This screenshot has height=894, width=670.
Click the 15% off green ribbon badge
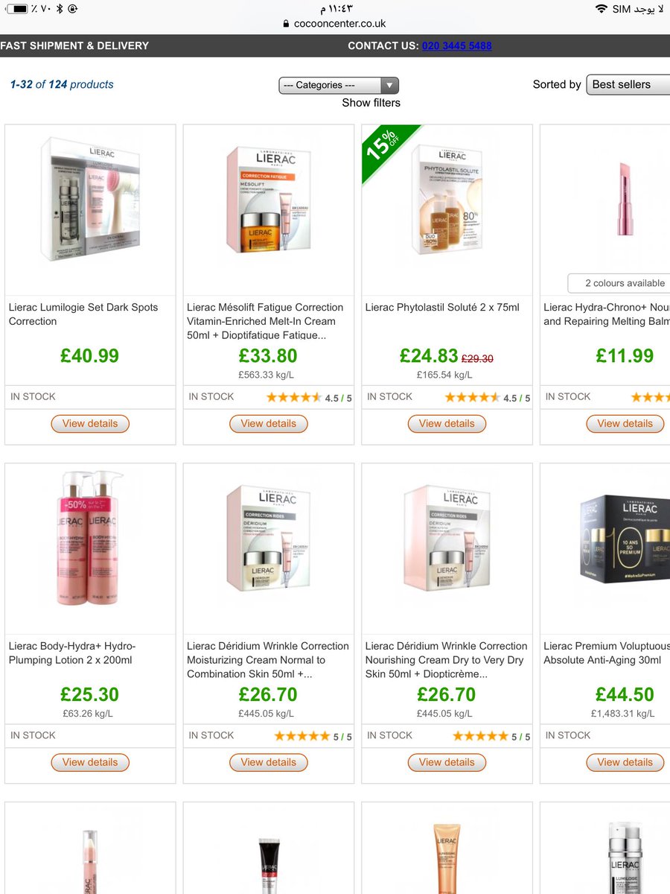(x=386, y=150)
